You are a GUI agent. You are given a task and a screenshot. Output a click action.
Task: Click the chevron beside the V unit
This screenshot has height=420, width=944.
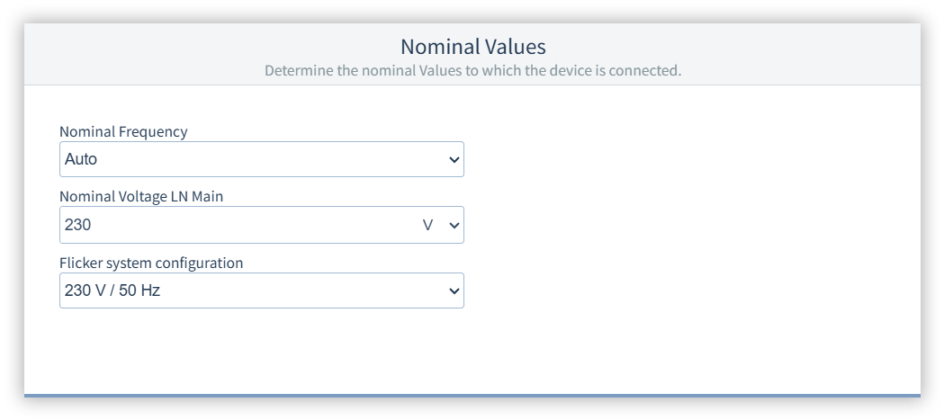454,226
